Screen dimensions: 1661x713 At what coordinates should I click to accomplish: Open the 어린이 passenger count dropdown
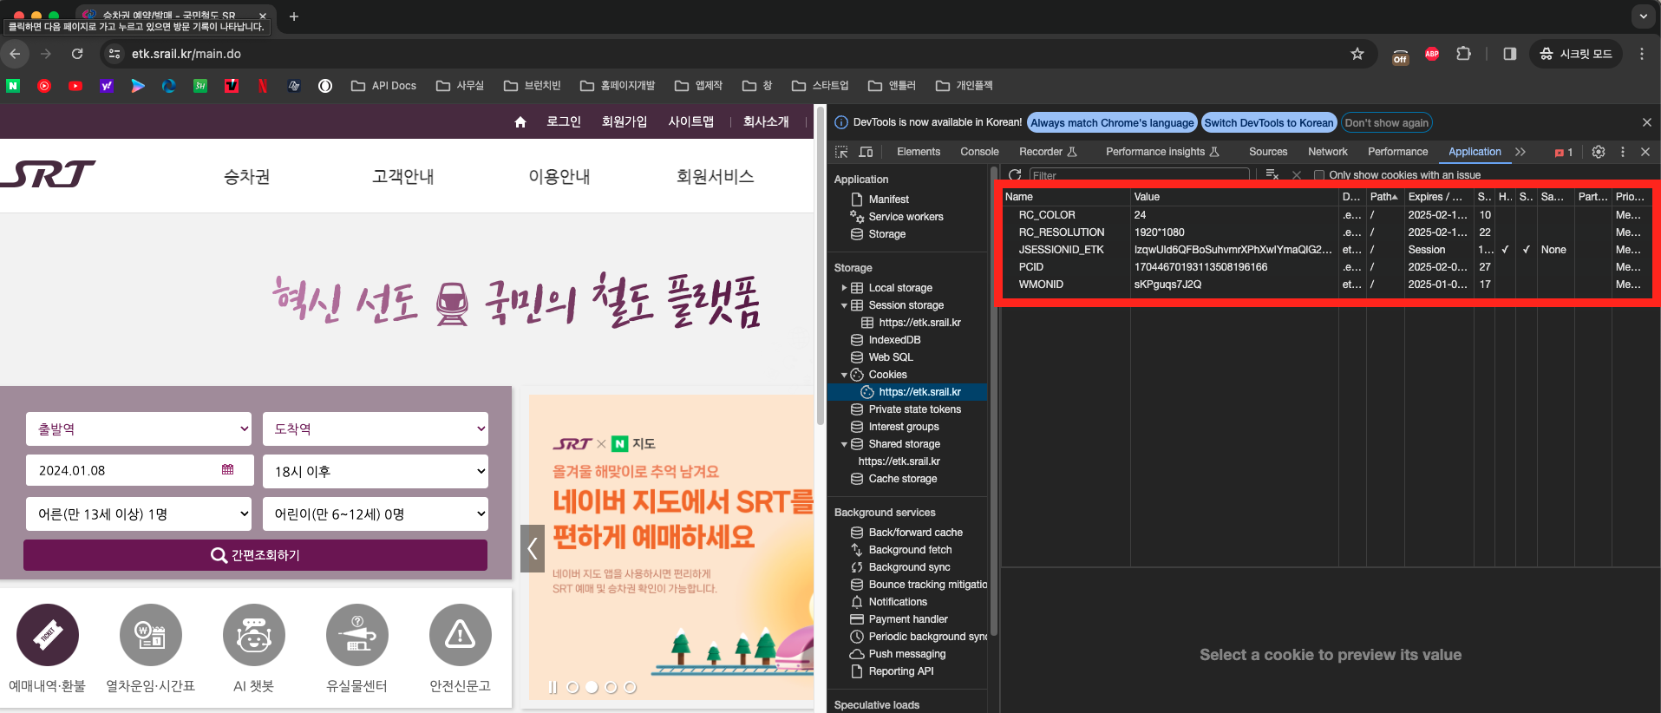click(376, 513)
